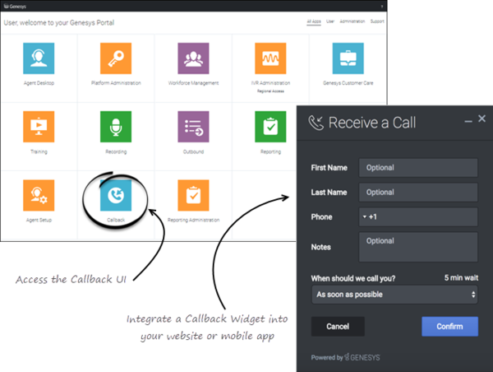Image resolution: width=493 pixels, height=372 pixels.
Task: Click the Outbound label
Action: tap(193, 151)
